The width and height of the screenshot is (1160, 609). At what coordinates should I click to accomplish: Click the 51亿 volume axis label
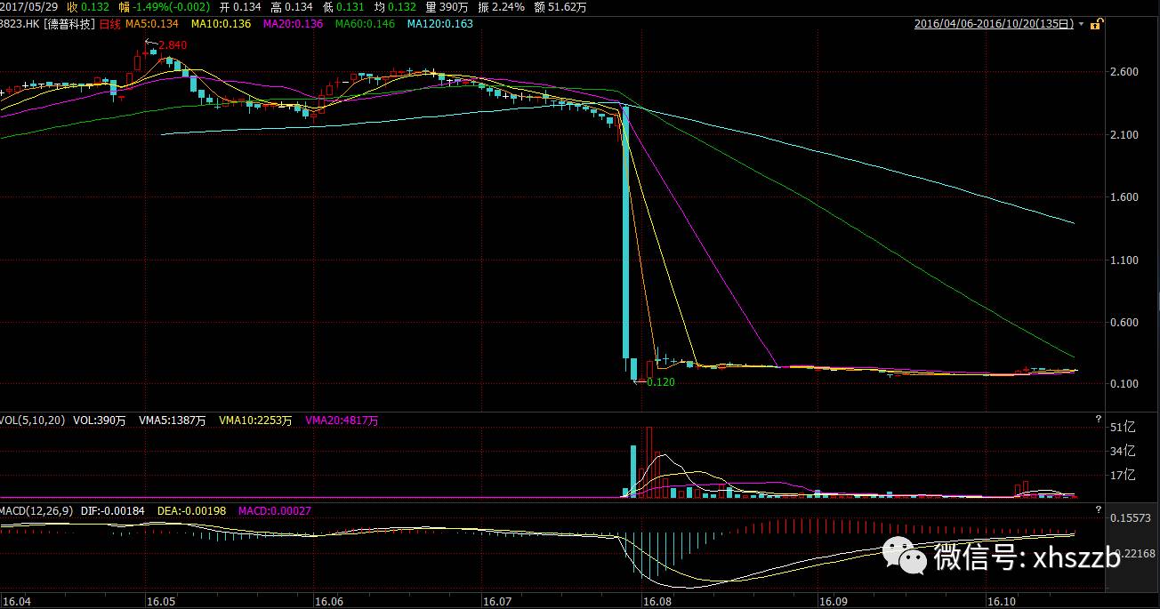pyautogui.click(x=1123, y=428)
